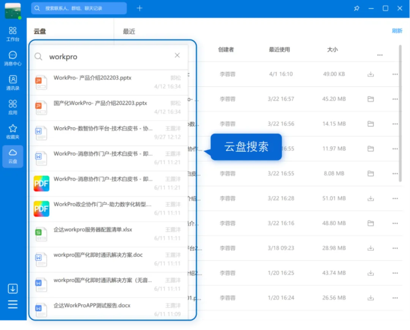Click 刷新 refresh link
This screenshot has height=330, width=410.
[397, 31]
